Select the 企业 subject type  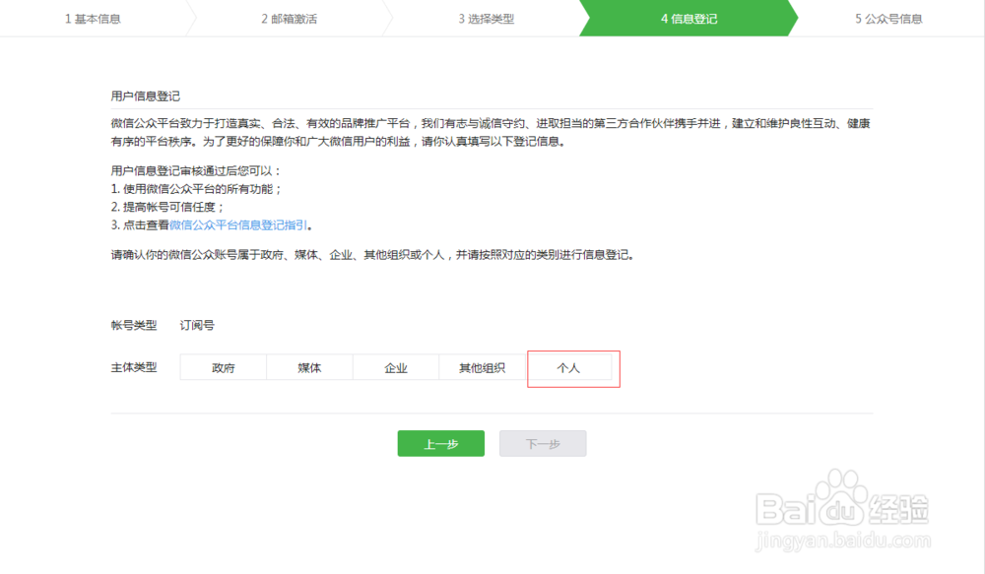coord(396,368)
